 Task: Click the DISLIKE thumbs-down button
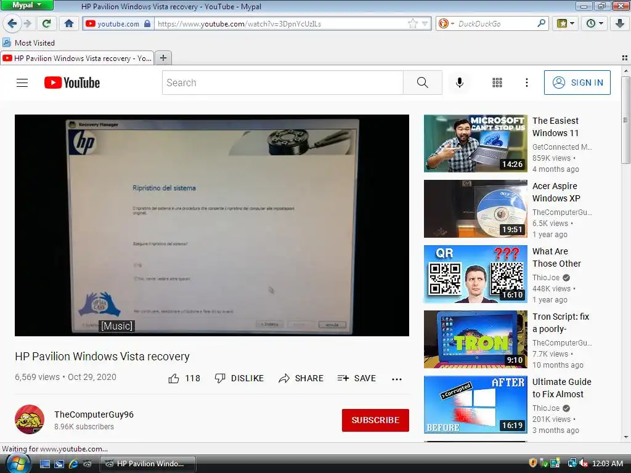coord(239,378)
